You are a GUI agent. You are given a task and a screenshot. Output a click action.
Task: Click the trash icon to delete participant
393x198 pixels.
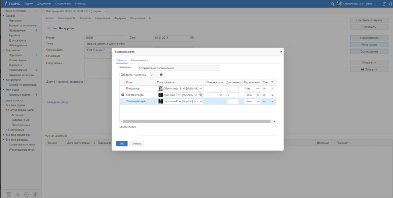coord(161,75)
